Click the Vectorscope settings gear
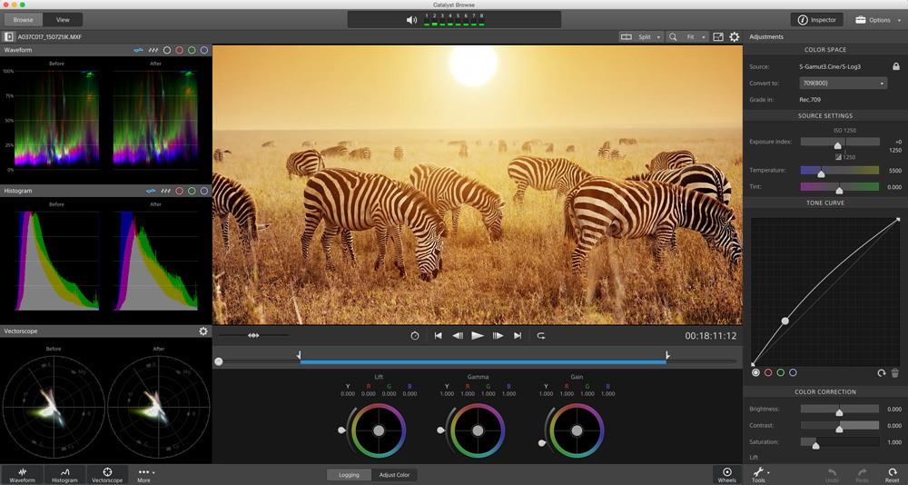Image resolution: width=908 pixels, height=485 pixels. click(x=203, y=332)
